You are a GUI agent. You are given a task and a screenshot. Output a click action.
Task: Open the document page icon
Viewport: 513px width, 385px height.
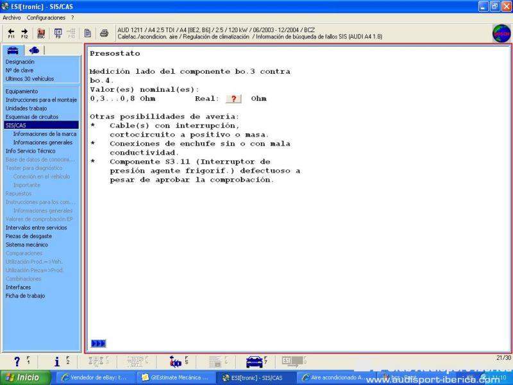coord(88,33)
